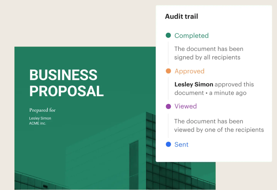
Task: Click 'signed by all recipients' description text
Action: [x=207, y=57]
